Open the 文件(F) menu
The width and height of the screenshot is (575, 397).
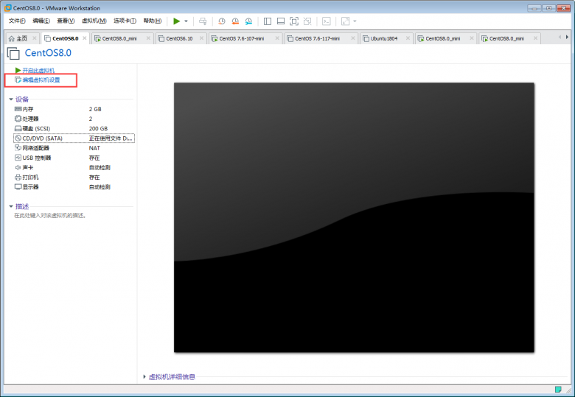pos(17,21)
